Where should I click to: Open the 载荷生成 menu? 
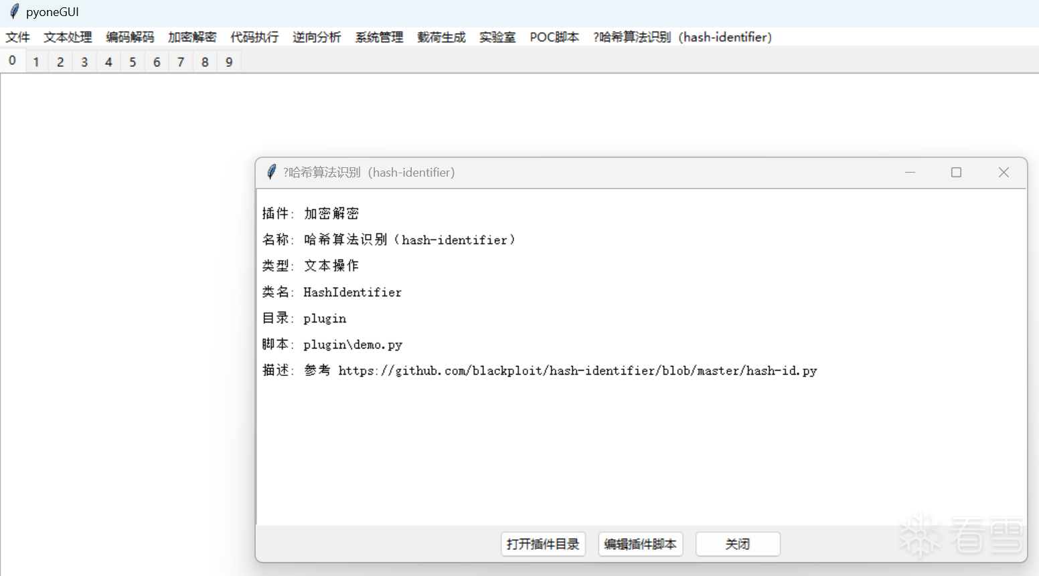pyautogui.click(x=441, y=37)
